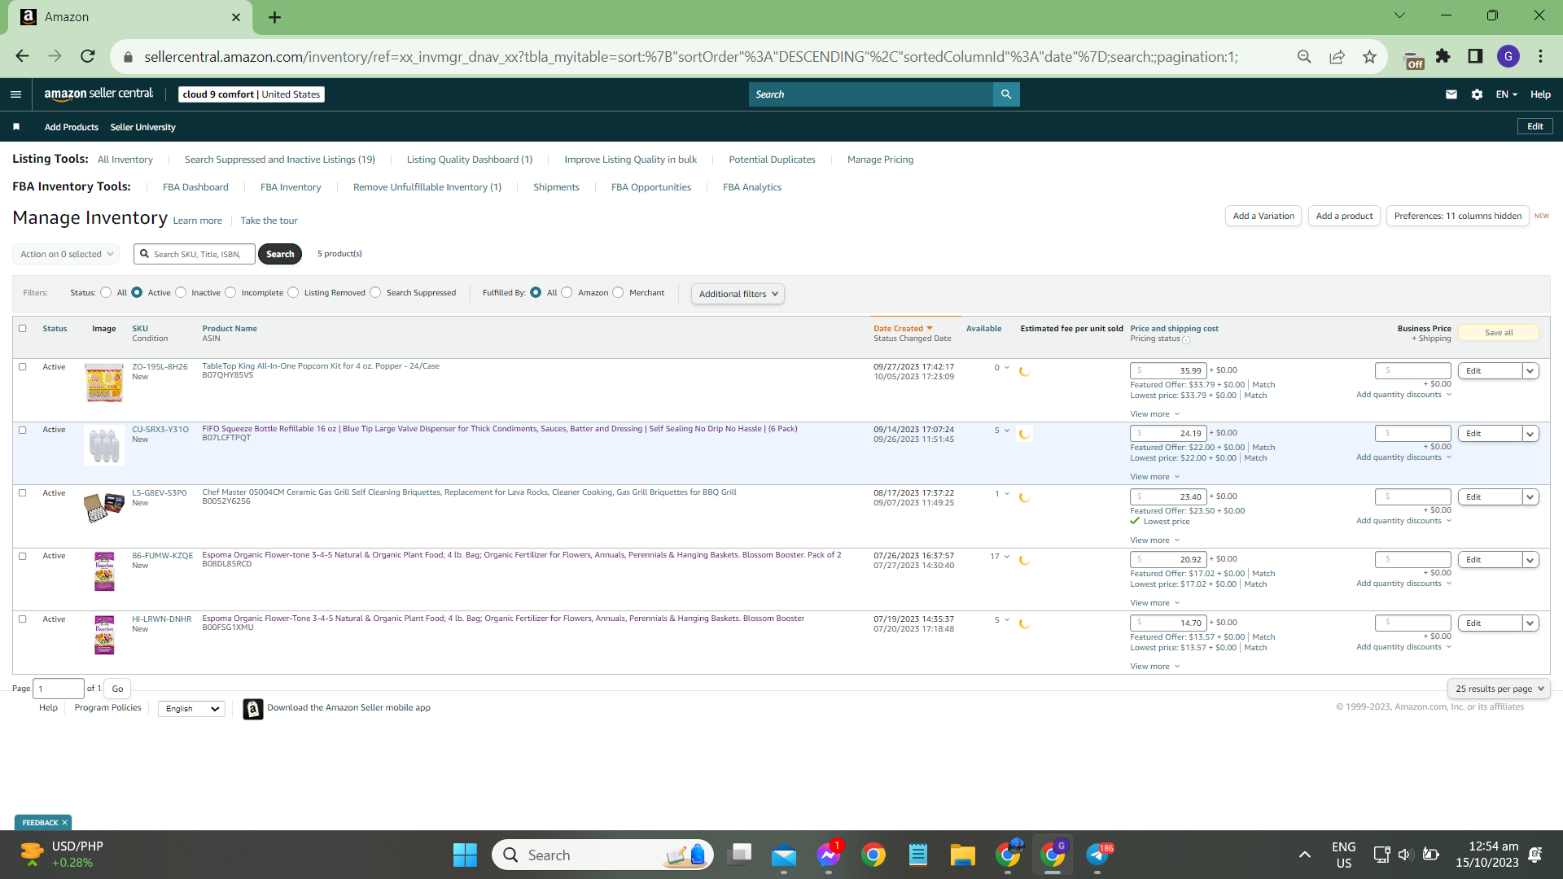The height and width of the screenshot is (879, 1563).
Task: Toggle the browser side panel icon
Action: pos(1475,56)
